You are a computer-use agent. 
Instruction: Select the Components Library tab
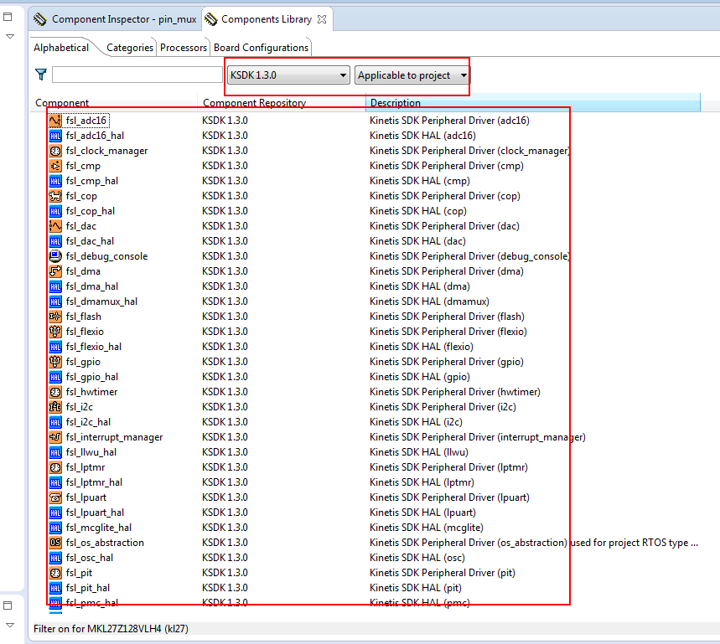267,19
